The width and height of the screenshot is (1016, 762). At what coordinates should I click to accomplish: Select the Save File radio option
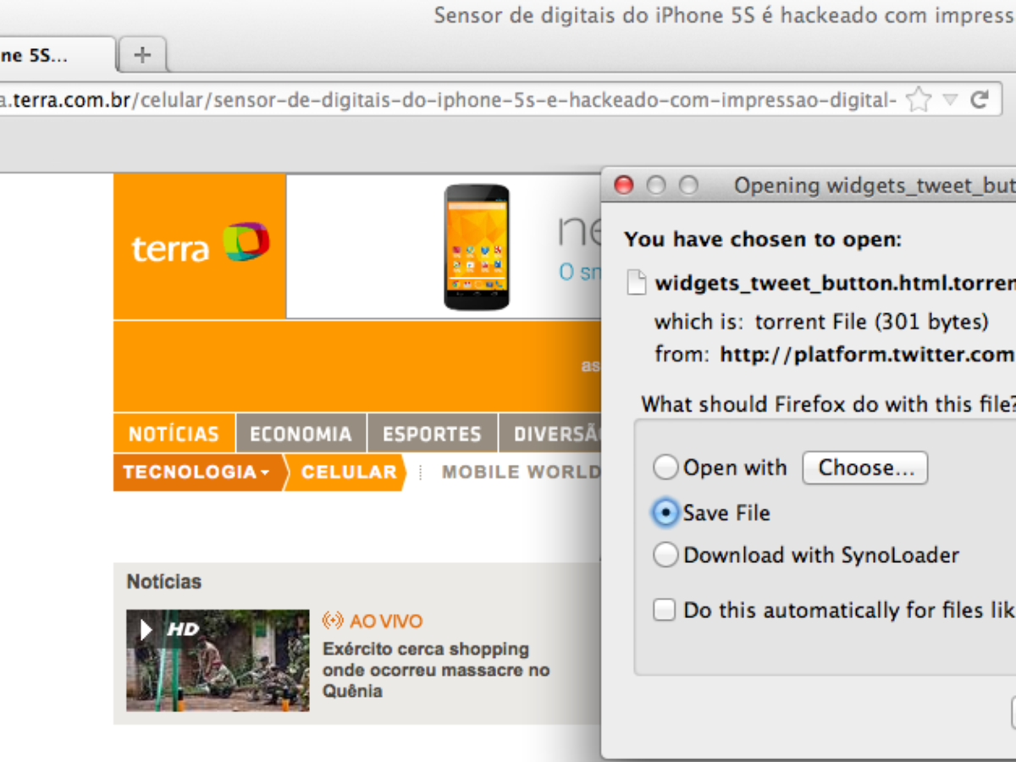pyautogui.click(x=666, y=512)
